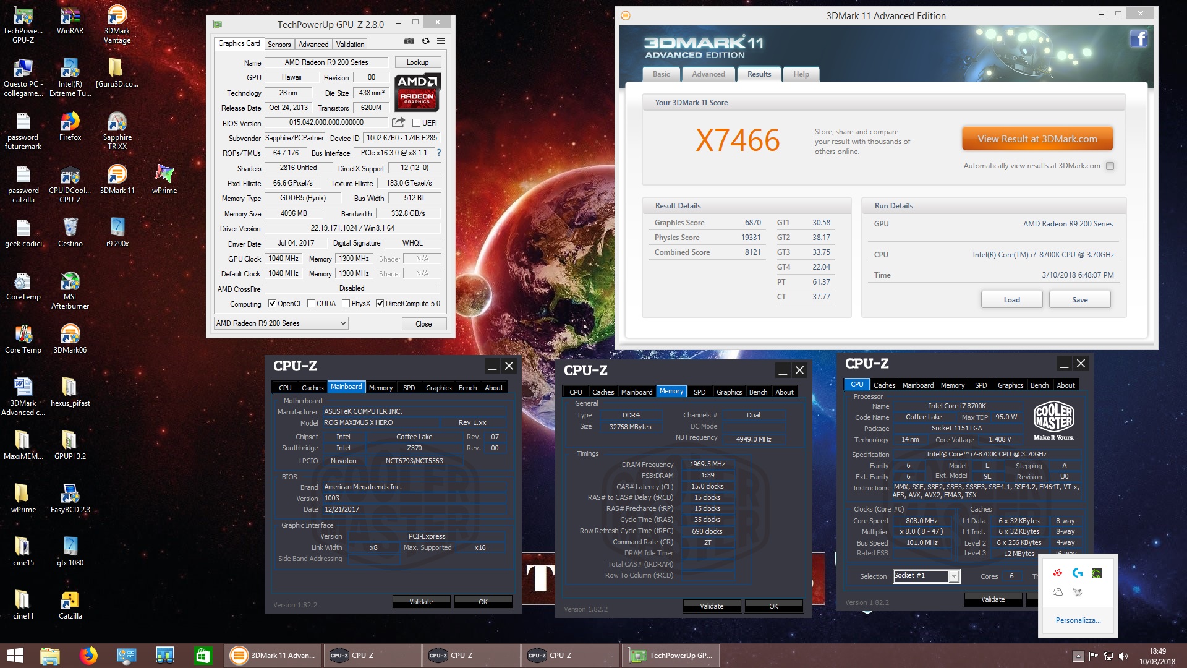Screen dimensions: 1187x668
Task: Open the Cestino recycle bin icon
Action: coord(70,233)
